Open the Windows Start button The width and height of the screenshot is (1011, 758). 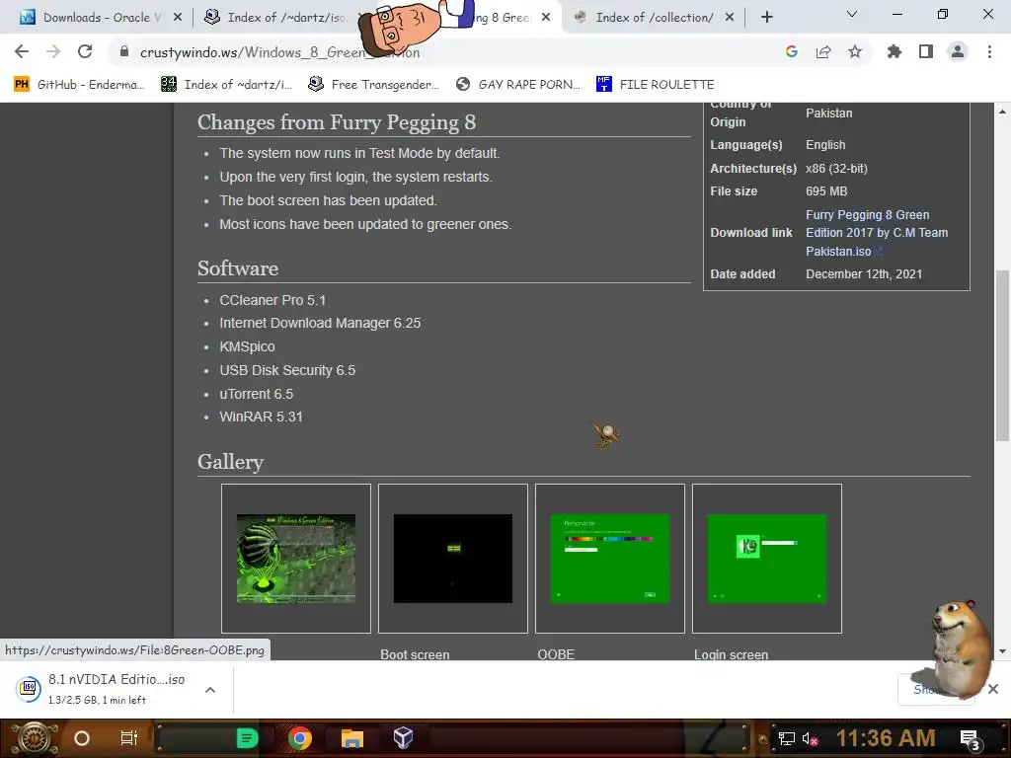pyautogui.click(x=34, y=738)
